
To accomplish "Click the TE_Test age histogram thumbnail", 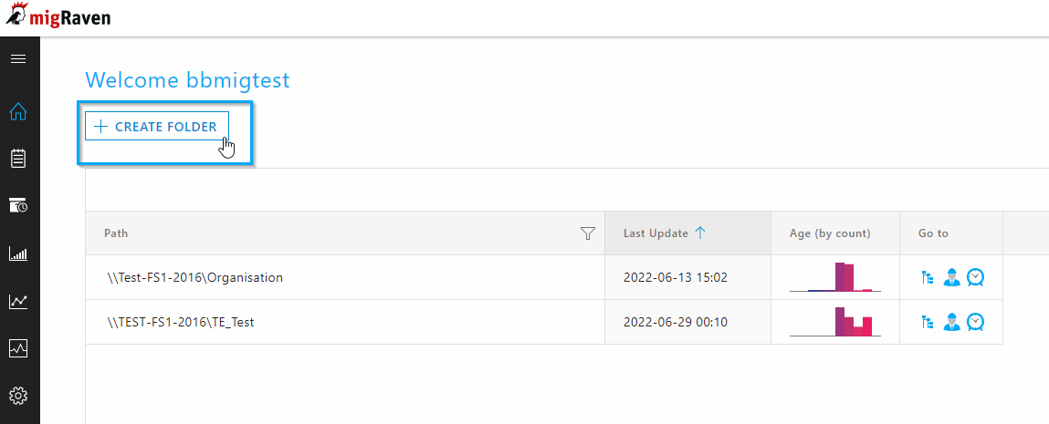I will click(x=835, y=321).
